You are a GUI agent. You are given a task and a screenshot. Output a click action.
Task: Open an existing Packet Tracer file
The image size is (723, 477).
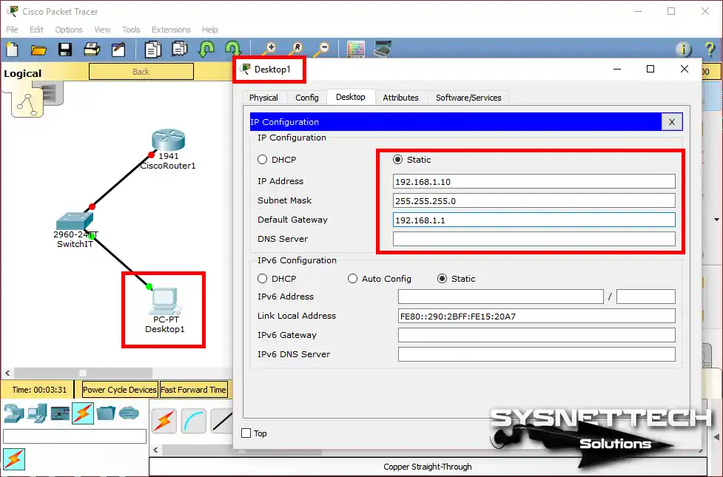(40, 48)
